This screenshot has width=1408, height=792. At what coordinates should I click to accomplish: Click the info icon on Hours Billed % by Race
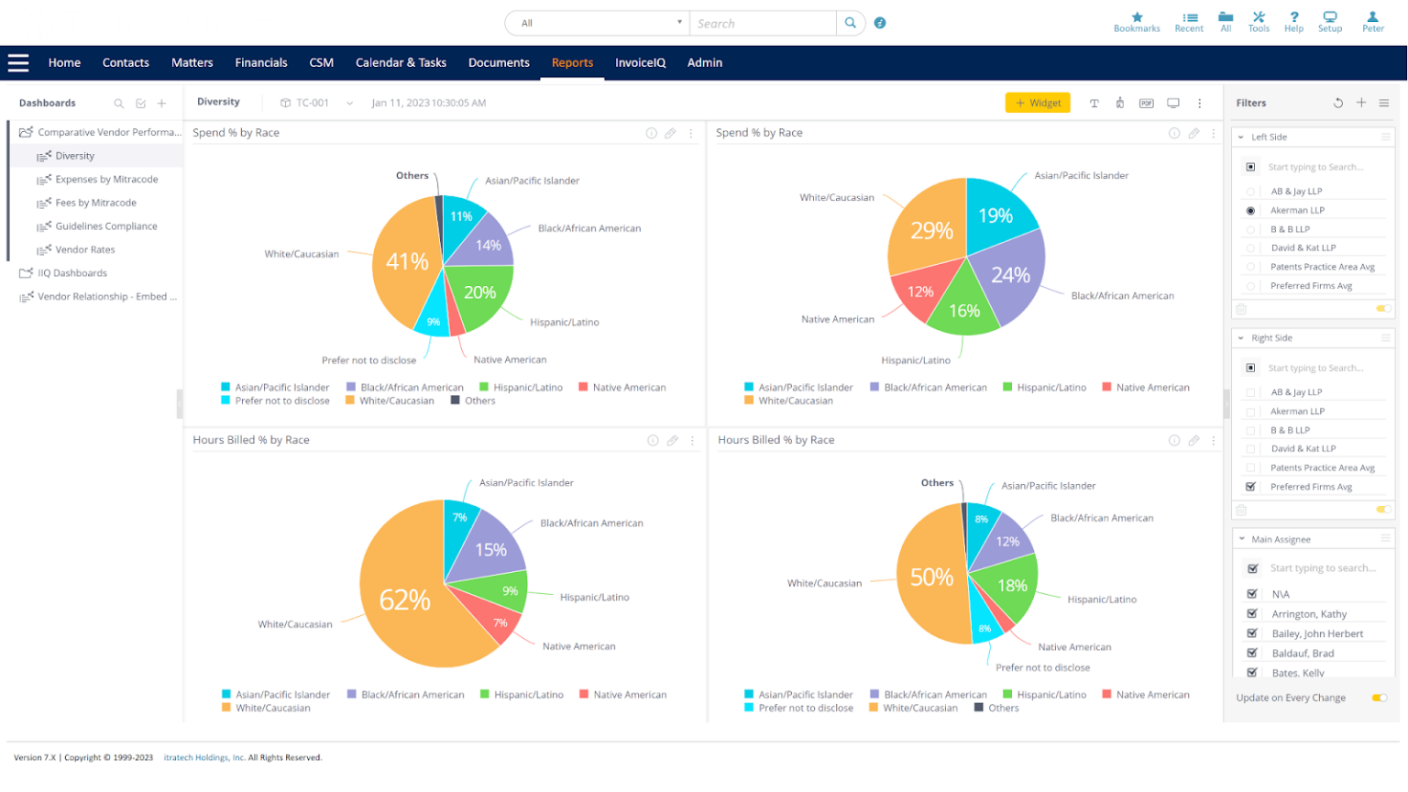[652, 440]
